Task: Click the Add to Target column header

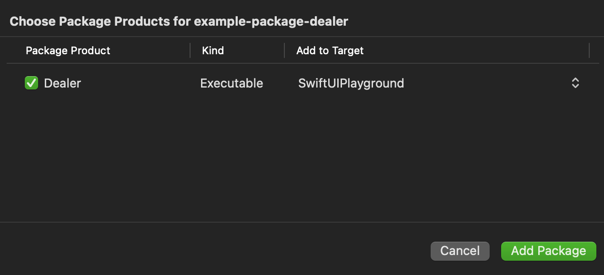Action: pos(330,50)
